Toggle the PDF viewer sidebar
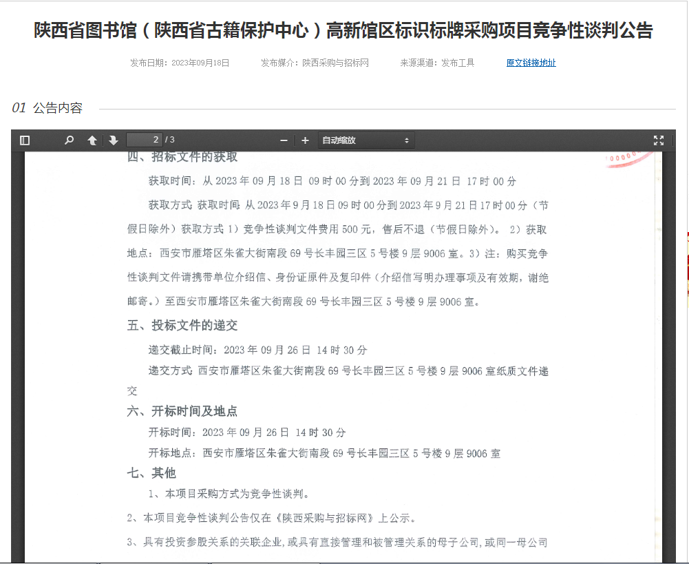 pos(25,140)
